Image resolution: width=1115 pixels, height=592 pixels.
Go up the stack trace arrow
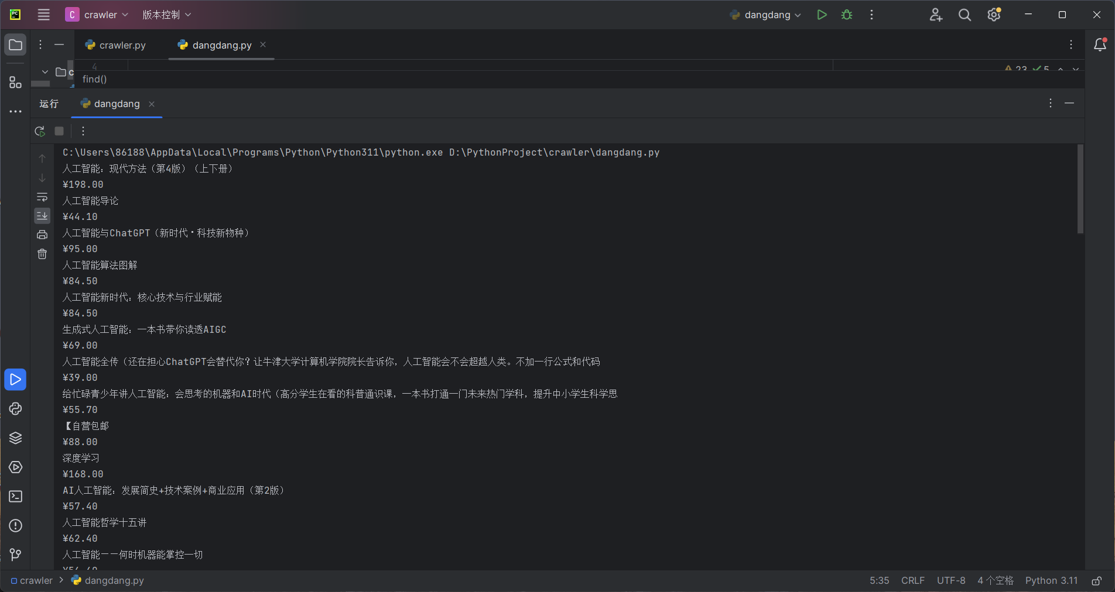pos(42,159)
